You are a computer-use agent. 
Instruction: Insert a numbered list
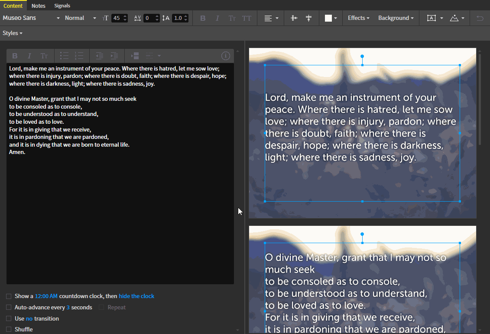[x=79, y=56]
